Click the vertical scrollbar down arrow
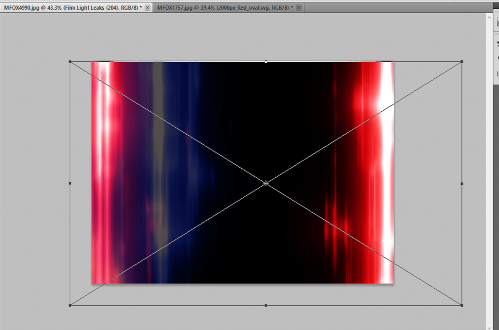The width and height of the screenshot is (499, 330). click(x=489, y=328)
